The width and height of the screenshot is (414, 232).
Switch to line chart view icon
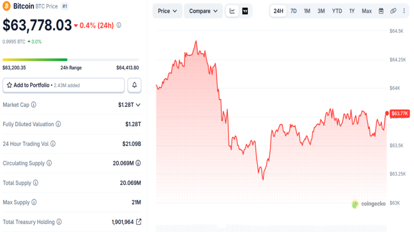(x=232, y=11)
